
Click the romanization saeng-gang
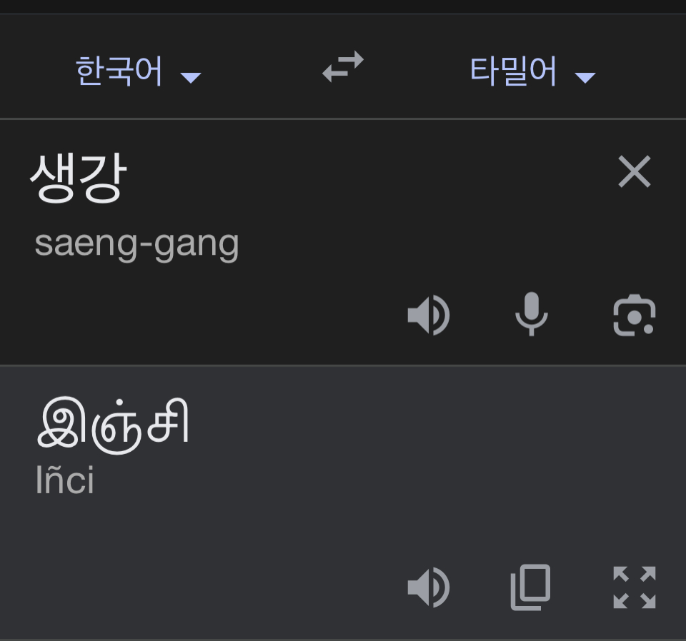click(136, 245)
